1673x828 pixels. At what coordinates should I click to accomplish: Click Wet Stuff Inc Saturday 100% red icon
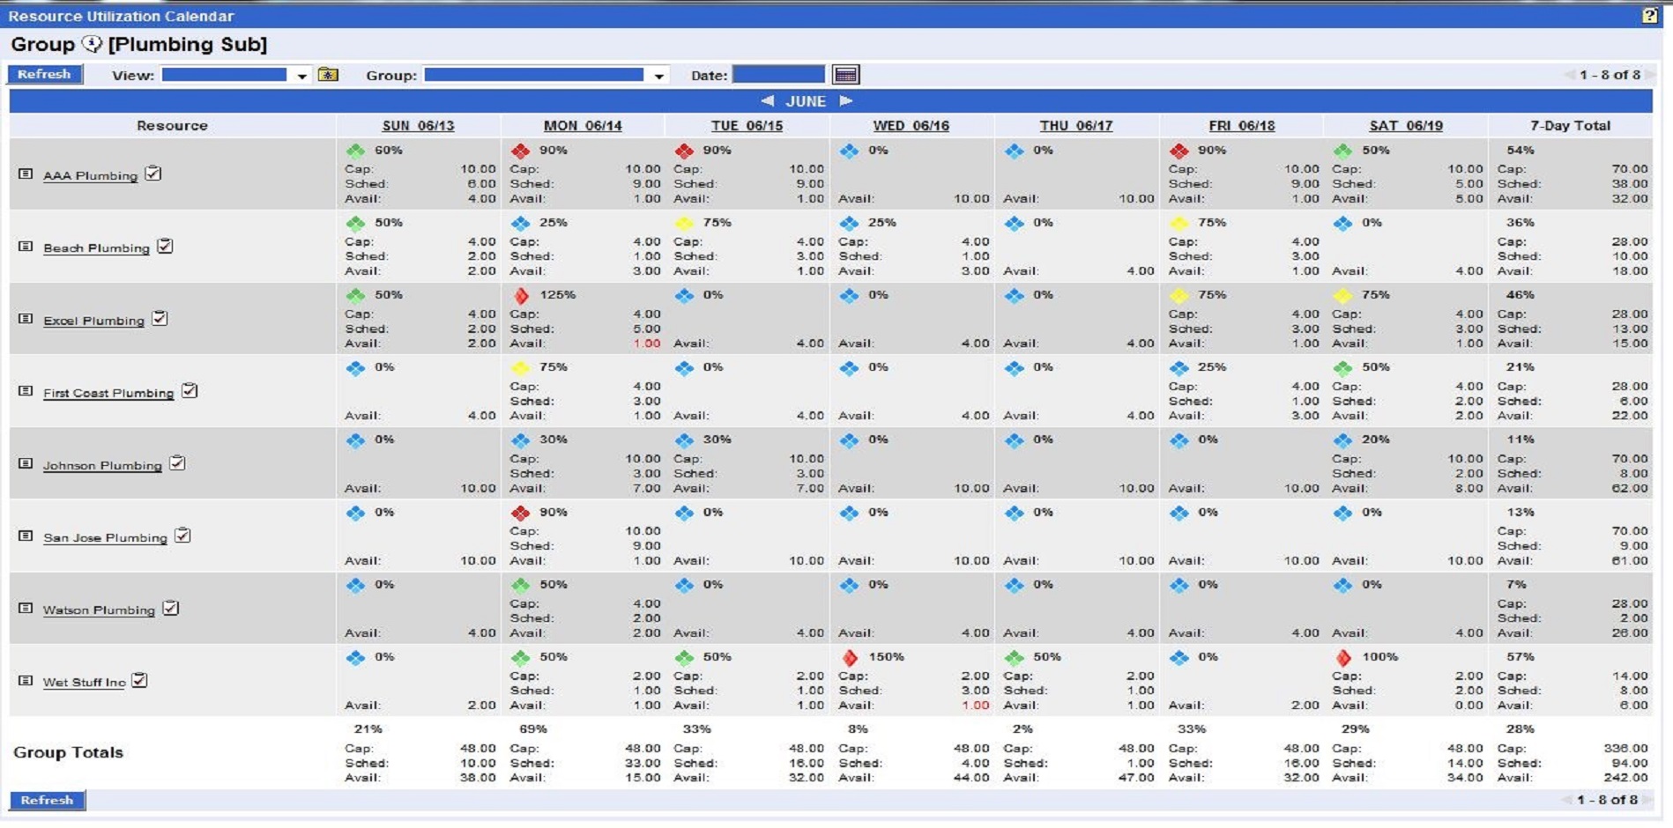[1343, 657]
